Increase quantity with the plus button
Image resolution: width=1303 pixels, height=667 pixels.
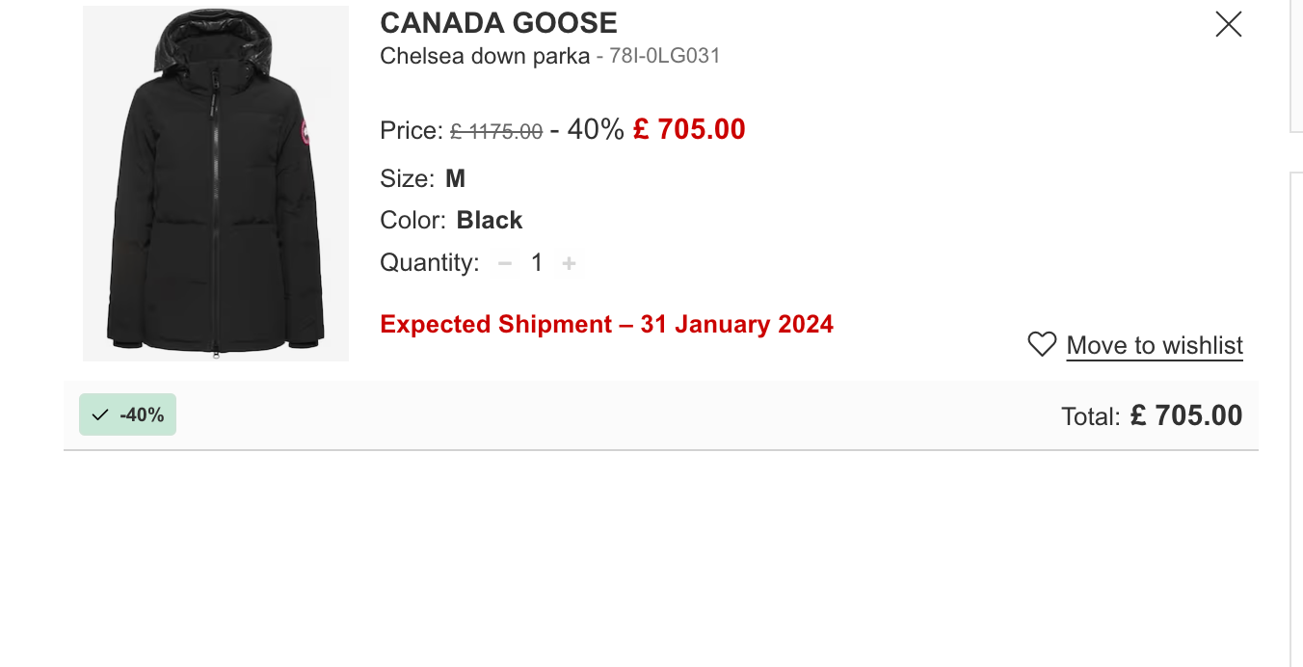click(570, 263)
